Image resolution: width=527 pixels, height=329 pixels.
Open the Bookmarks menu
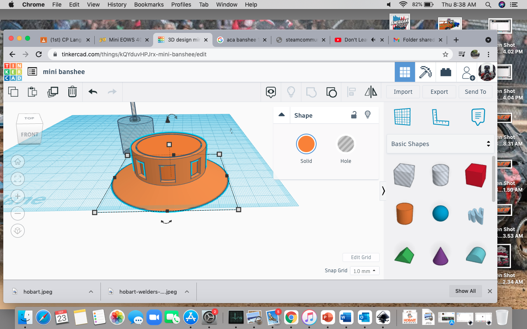click(150, 5)
